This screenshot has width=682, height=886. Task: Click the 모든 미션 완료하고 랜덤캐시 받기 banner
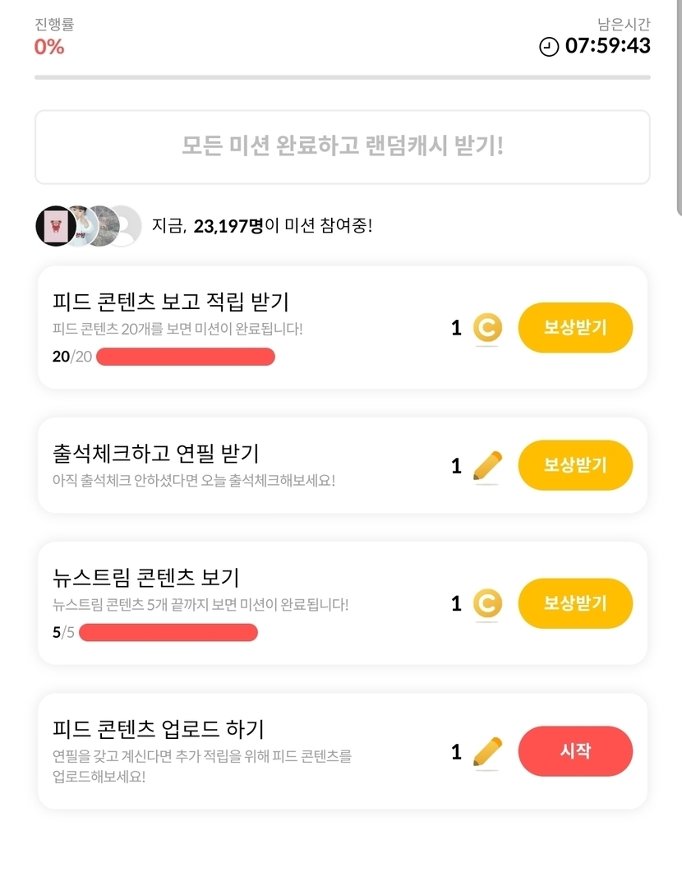[342, 147]
